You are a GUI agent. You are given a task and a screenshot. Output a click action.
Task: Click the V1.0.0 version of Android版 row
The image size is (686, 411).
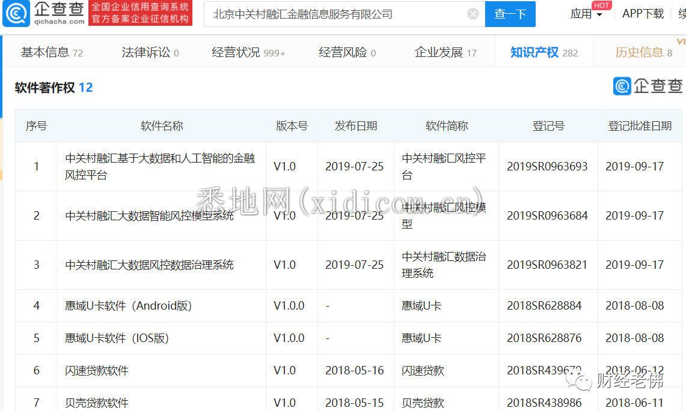289,306
